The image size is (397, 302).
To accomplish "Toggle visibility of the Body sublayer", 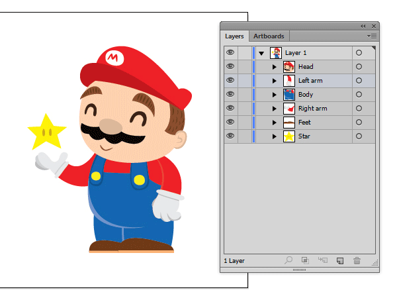I will click(x=230, y=95).
